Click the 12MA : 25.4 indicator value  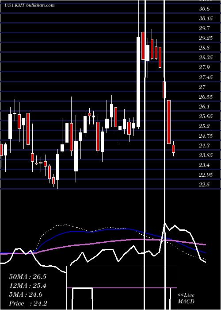[27, 286]
